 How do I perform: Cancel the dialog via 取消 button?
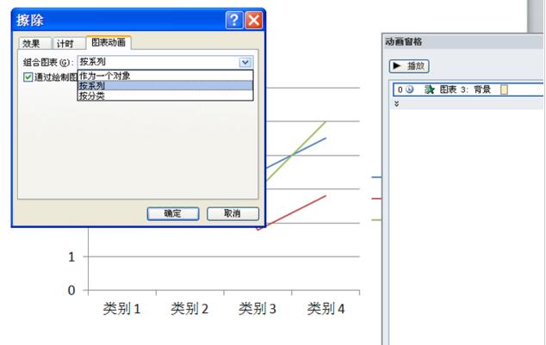233,213
